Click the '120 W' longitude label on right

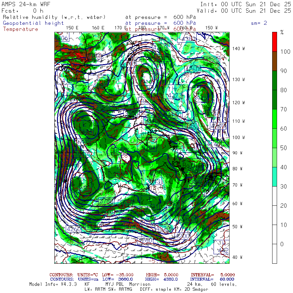pyautogui.click(x=238, y=103)
